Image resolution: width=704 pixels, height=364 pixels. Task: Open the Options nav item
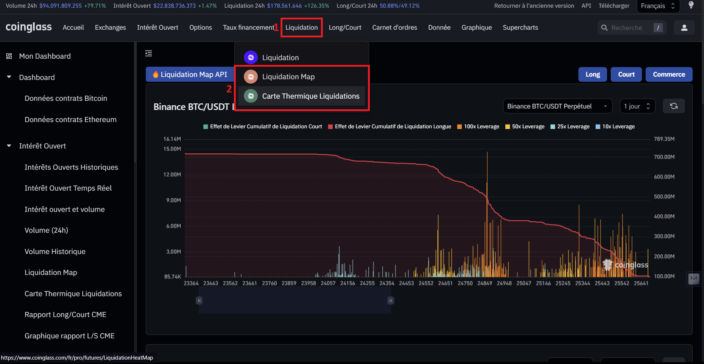point(201,27)
